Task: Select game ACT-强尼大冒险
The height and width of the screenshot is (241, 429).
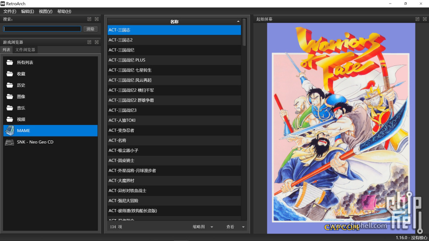Action: tap(174, 201)
